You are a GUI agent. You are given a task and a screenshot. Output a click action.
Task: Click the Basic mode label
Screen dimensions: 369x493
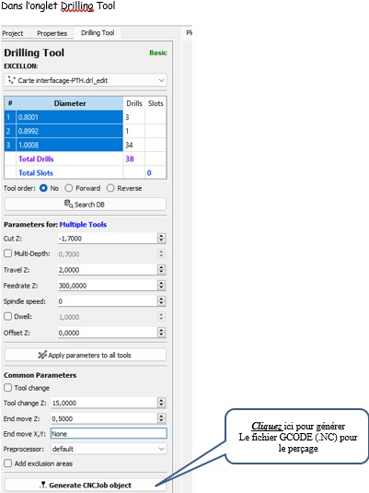pos(158,53)
